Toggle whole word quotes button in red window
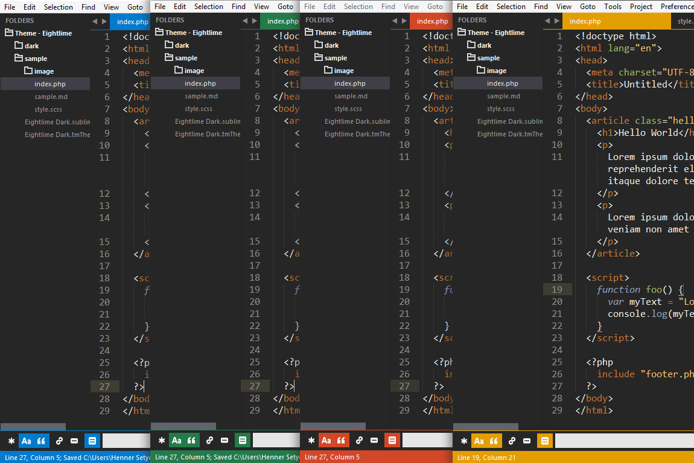694x463 pixels. 341,441
